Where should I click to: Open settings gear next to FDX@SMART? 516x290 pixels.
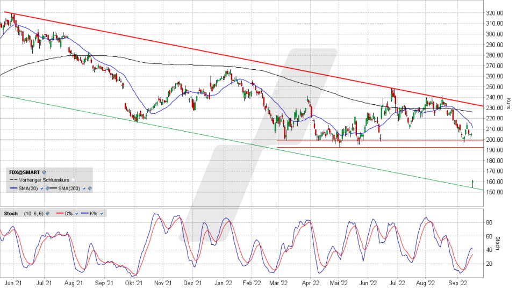click(44, 172)
